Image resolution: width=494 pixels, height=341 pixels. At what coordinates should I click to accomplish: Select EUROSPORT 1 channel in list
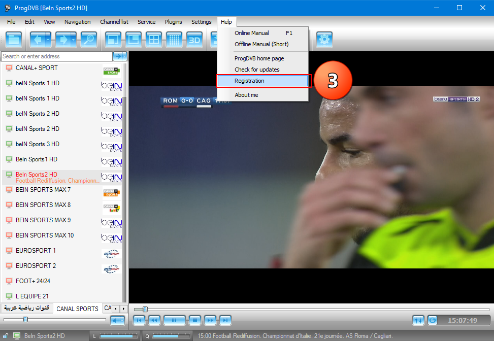36,251
